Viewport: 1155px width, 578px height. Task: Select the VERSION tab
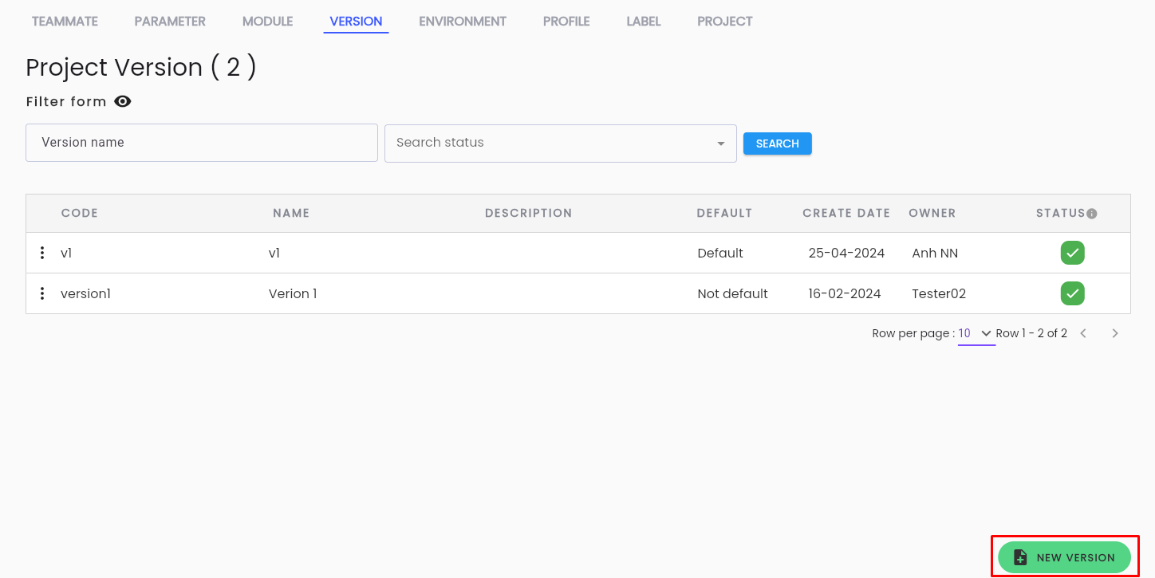pos(356,22)
